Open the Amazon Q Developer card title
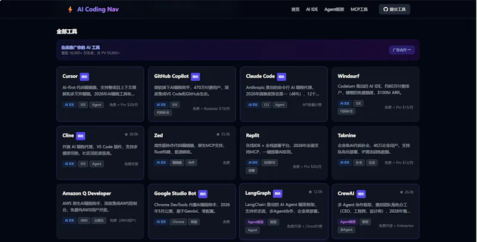Screen dimensions: 477x242 pos(86,193)
